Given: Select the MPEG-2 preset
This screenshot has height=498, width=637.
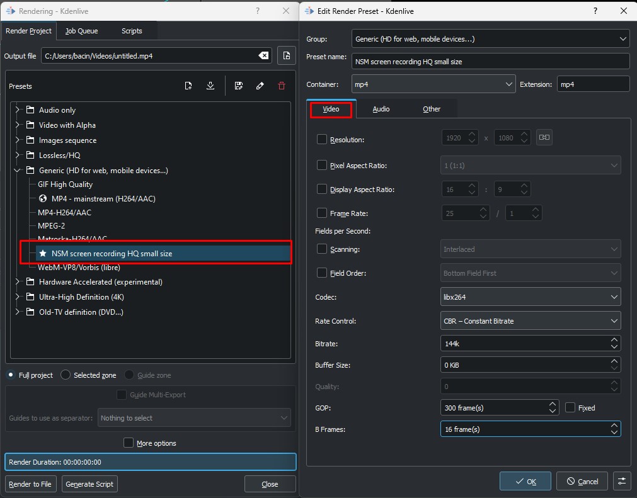Looking at the screenshot, I should click(51, 225).
